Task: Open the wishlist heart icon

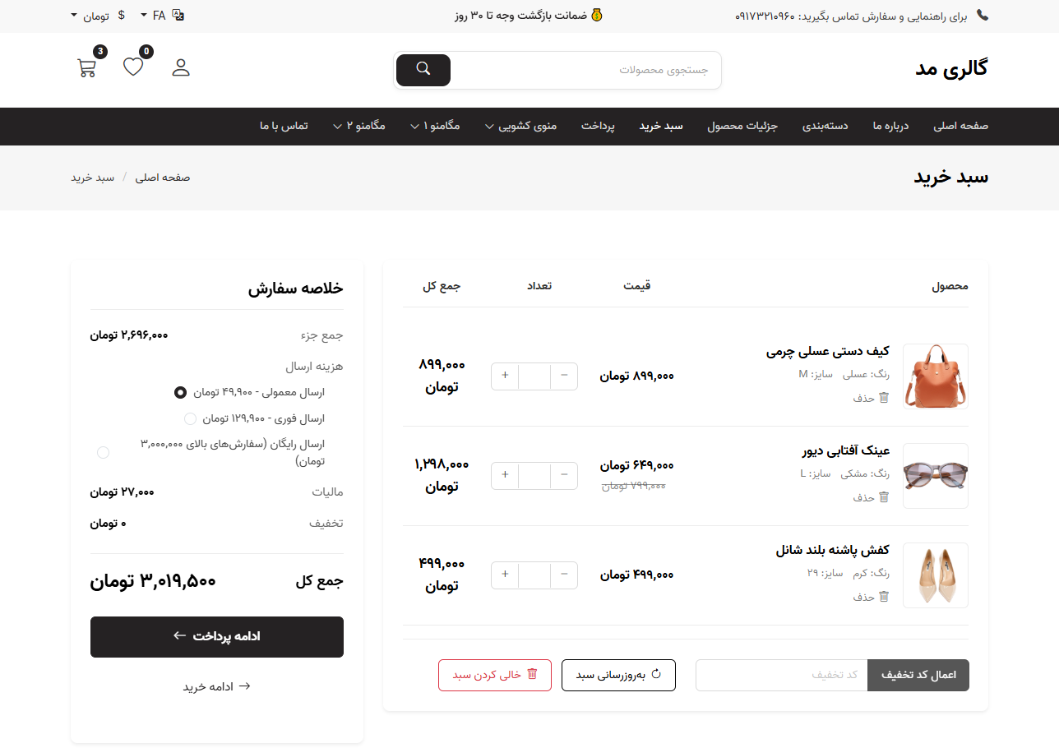Action: point(132,67)
